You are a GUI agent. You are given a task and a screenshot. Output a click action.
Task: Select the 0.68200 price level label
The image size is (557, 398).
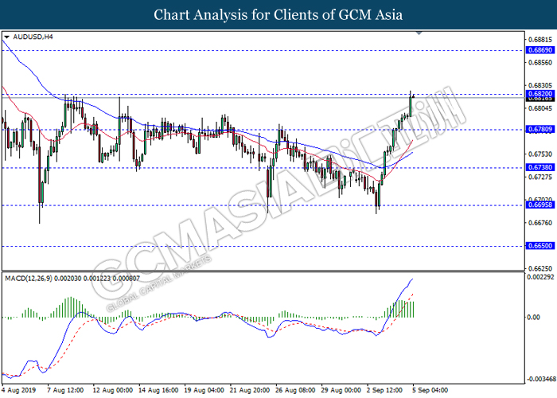coord(540,94)
